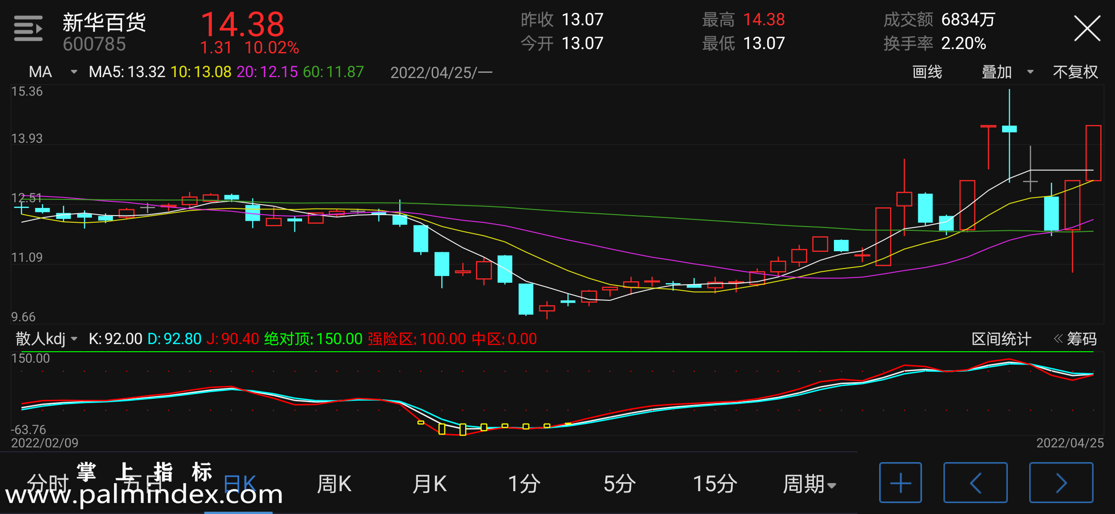Click the MA 60: 11.87 value
Image resolution: width=1115 pixels, height=514 pixels.
pos(333,72)
